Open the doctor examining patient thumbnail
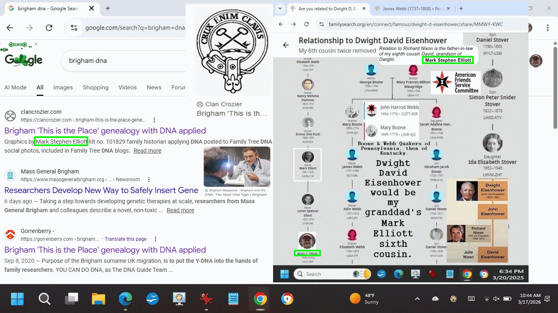Image resolution: width=558 pixels, height=313 pixels. click(x=237, y=166)
